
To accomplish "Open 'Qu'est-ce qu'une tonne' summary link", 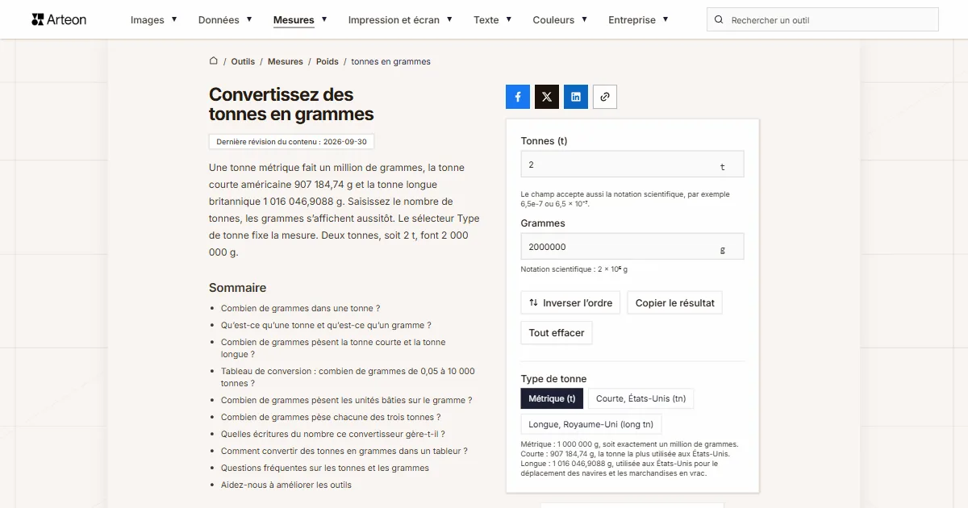I will coord(326,325).
